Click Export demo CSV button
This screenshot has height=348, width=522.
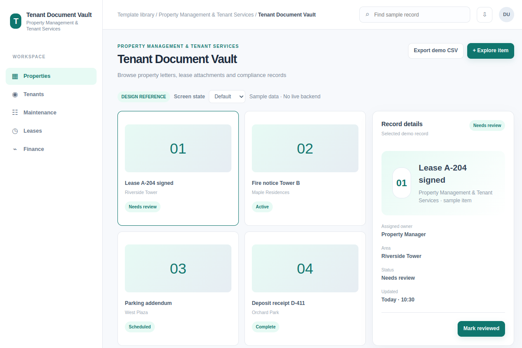436,50
